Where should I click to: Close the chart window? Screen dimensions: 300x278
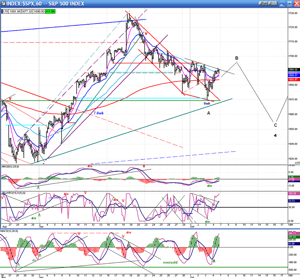296,3
